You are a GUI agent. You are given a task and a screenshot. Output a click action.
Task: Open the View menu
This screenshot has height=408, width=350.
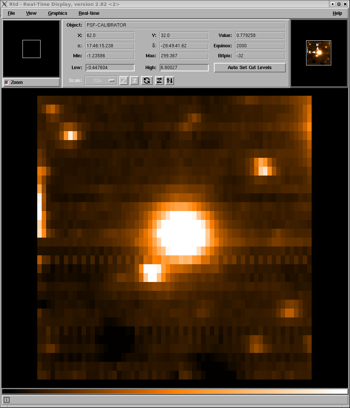tap(31, 13)
